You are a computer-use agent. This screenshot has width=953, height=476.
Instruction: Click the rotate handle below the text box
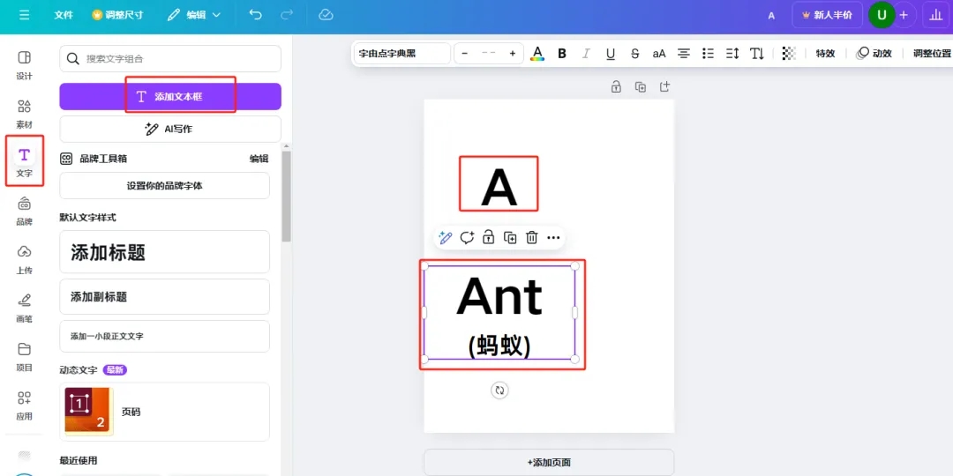coord(500,390)
